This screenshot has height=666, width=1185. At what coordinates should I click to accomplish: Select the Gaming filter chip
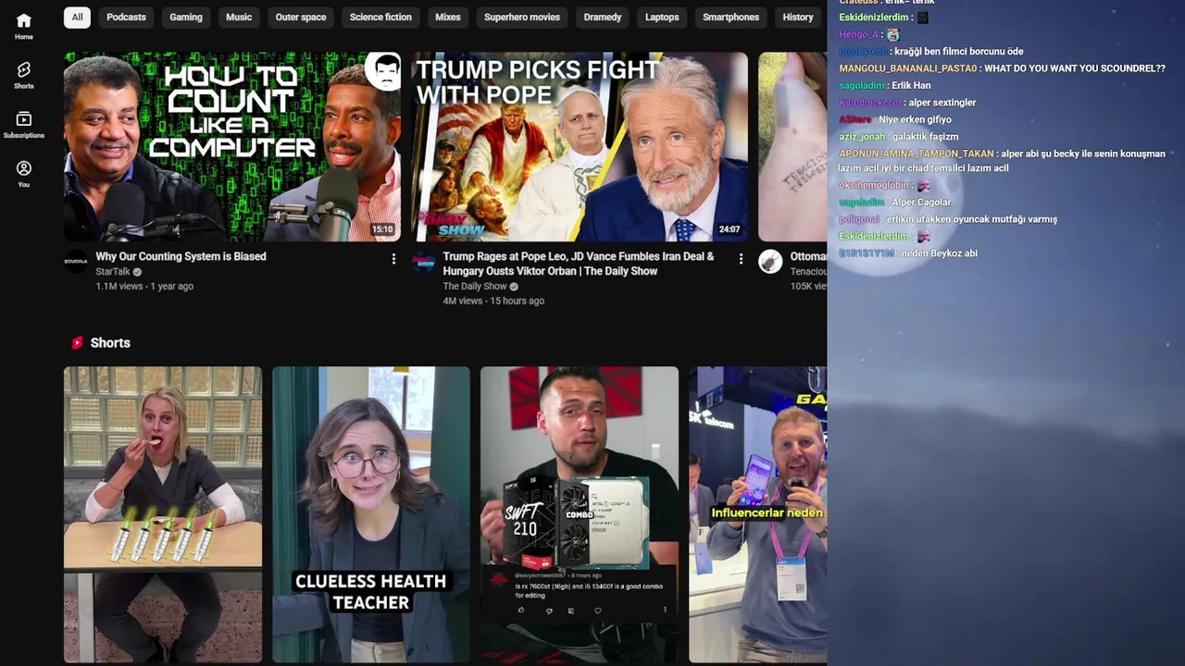[186, 17]
